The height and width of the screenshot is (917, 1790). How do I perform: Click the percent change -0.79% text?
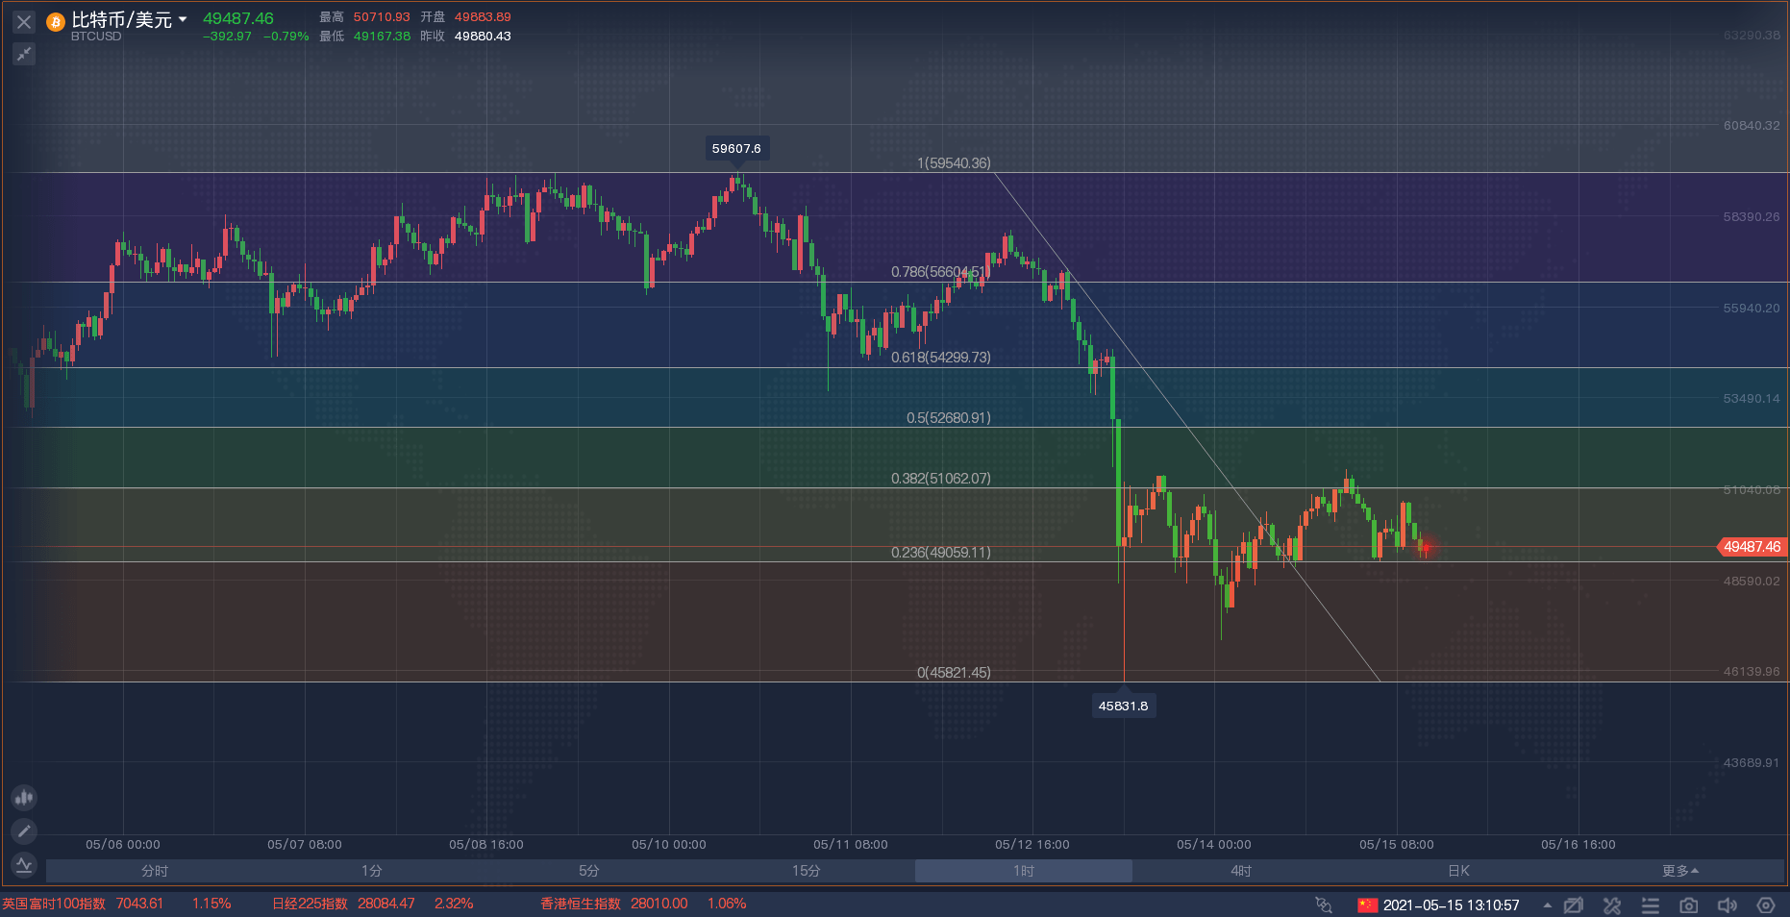(286, 37)
